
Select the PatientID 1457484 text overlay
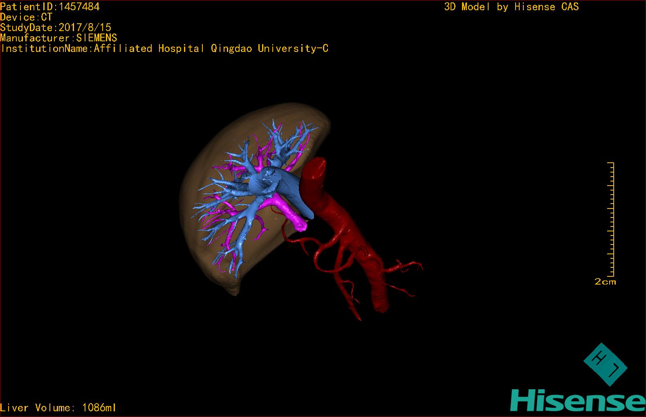[x=50, y=7]
